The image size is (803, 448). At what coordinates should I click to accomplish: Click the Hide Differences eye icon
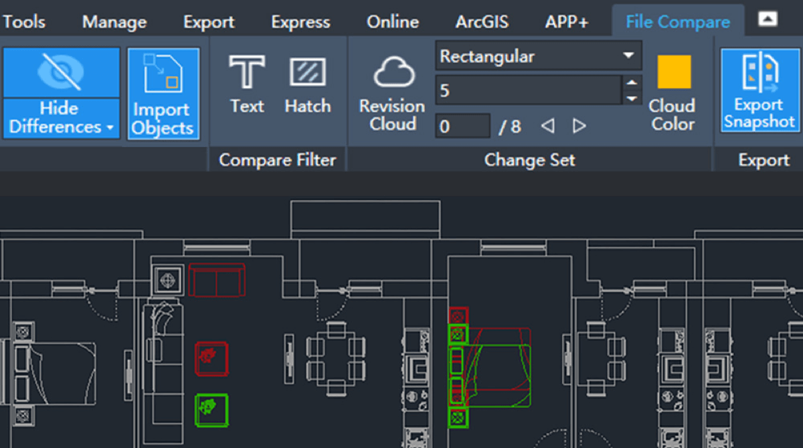(62, 72)
